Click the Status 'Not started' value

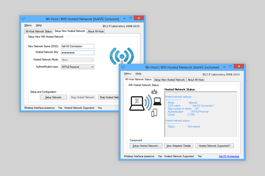tap(194, 127)
